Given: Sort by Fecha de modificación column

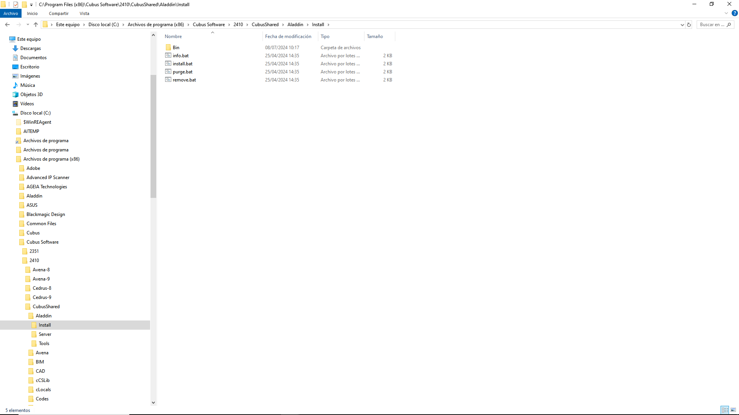Looking at the screenshot, I should point(288,37).
